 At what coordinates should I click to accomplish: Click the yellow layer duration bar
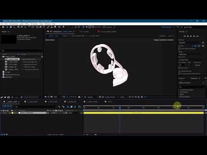(144, 113)
